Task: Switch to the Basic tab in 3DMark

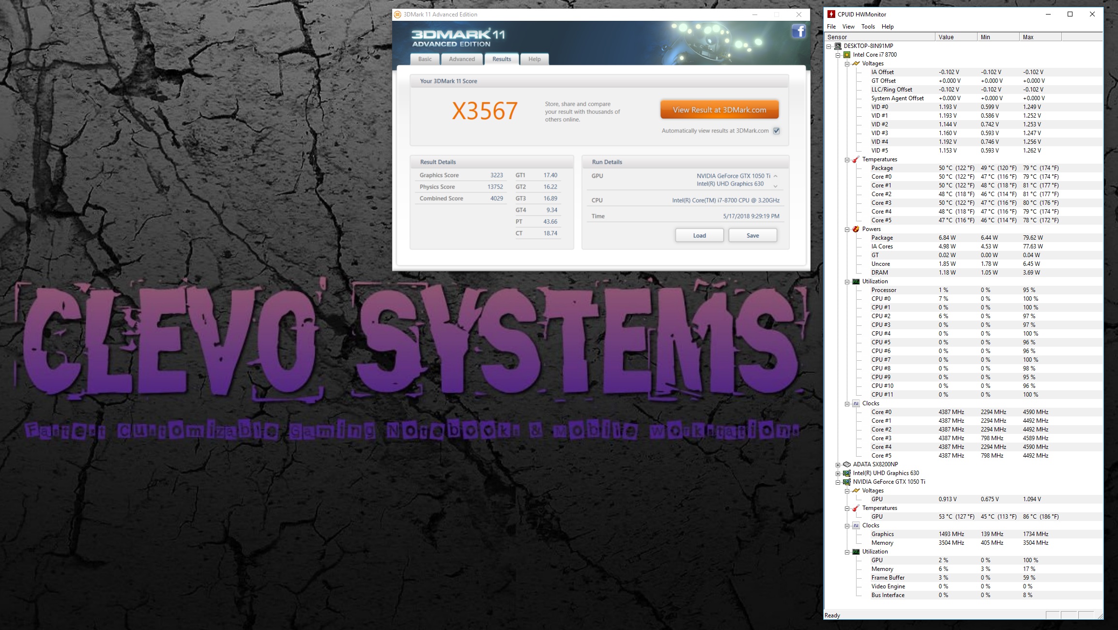Action: (425, 59)
